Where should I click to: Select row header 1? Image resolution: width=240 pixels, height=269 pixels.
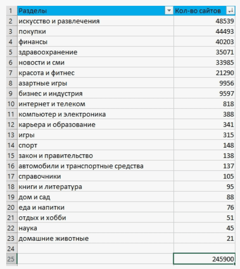pos(12,11)
